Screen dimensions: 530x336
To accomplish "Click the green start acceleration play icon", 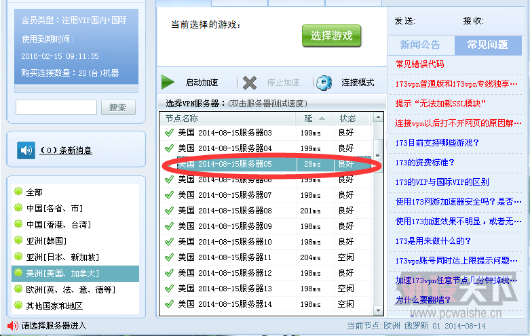I will click(168, 83).
